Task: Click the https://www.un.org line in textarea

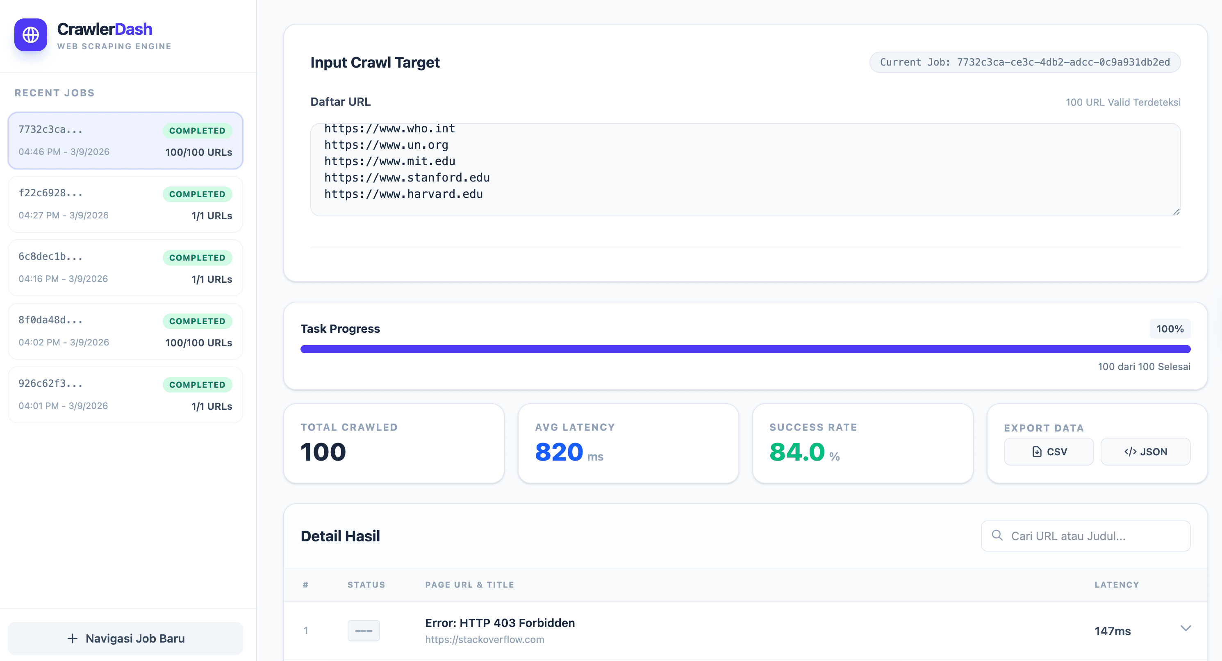Action: [x=386, y=145]
